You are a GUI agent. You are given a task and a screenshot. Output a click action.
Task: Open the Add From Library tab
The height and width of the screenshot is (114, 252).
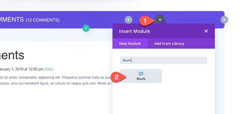pyautogui.click(x=169, y=44)
